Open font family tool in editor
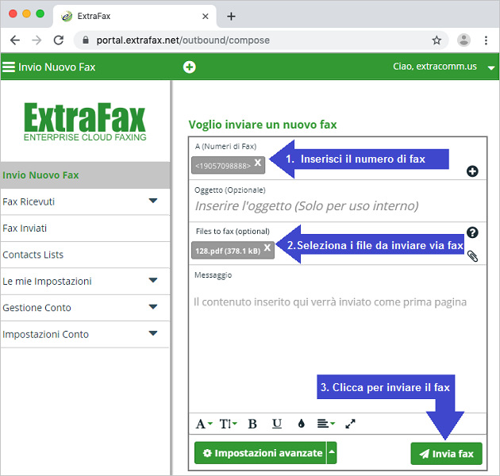Image resolution: width=500 pixels, height=476 pixels. [x=204, y=424]
